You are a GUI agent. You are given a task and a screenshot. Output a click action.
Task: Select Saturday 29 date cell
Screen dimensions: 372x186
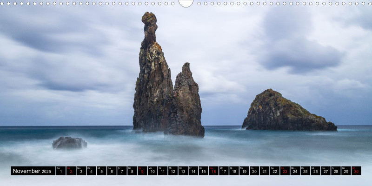coord(346,171)
